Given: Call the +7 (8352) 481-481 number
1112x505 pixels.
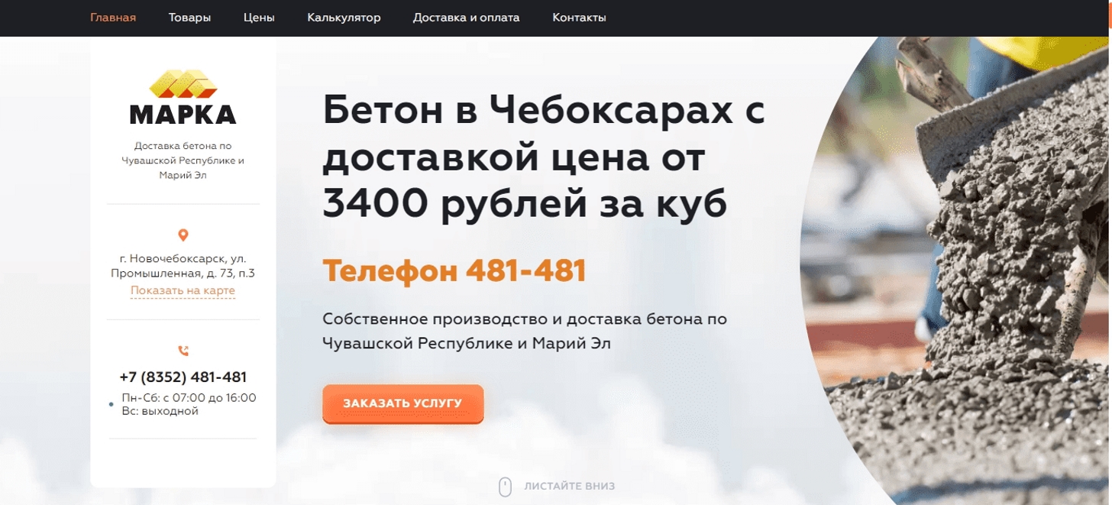Looking at the screenshot, I should pyautogui.click(x=183, y=377).
